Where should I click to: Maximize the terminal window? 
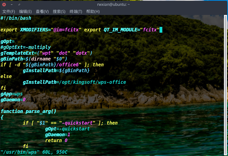click(x=20, y=5)
